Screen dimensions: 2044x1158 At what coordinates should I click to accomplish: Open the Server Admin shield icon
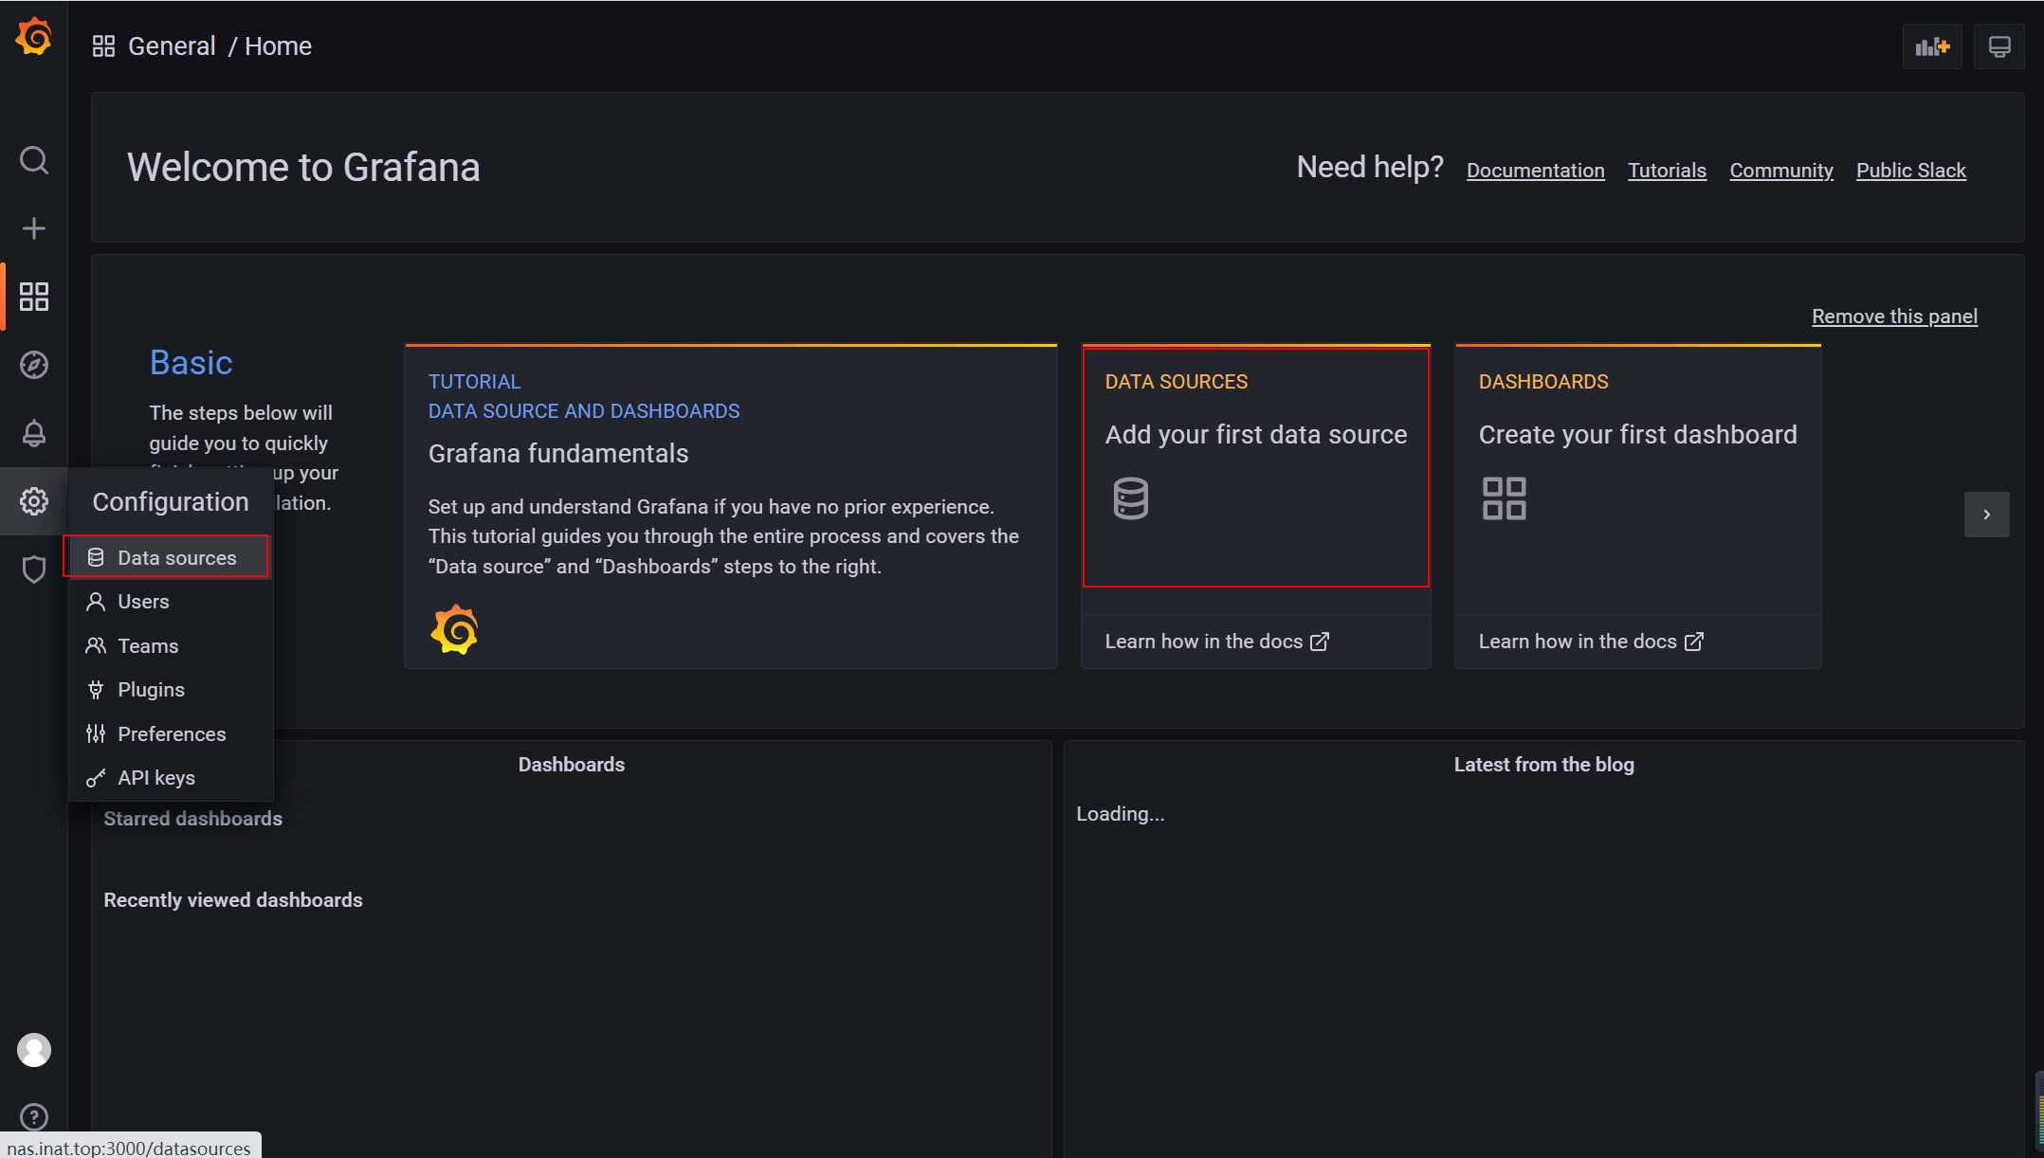pyautogui.click(x=34, y=570)
